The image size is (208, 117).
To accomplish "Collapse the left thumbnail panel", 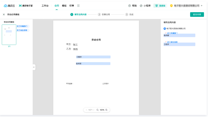I will (x=34, y=67).
